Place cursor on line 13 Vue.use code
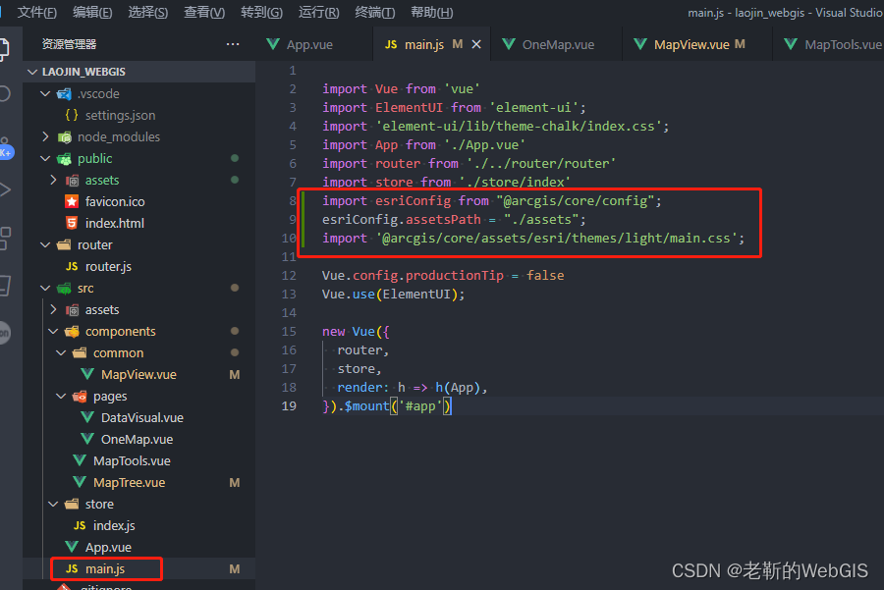 tap(393, 294)
